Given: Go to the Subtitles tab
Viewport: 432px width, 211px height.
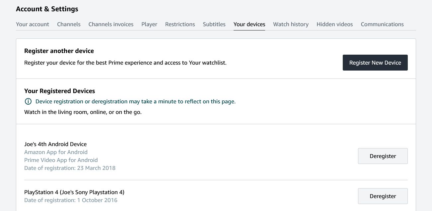Looking at the screenshot, I should pyautogui.click(x=214, y=24).
